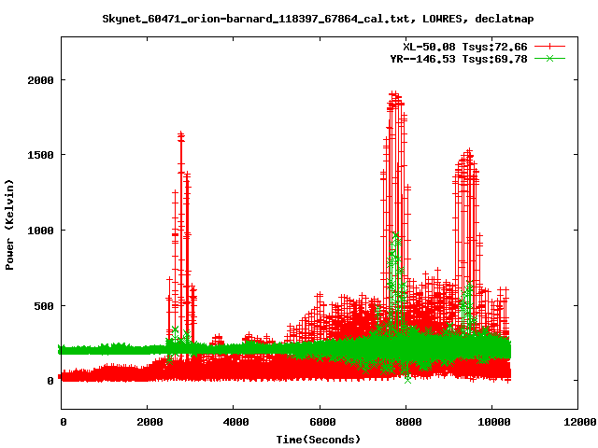The image size is (598, 448).
Task: Click the green YR legend line sample
Action: [x=549, y=58]
